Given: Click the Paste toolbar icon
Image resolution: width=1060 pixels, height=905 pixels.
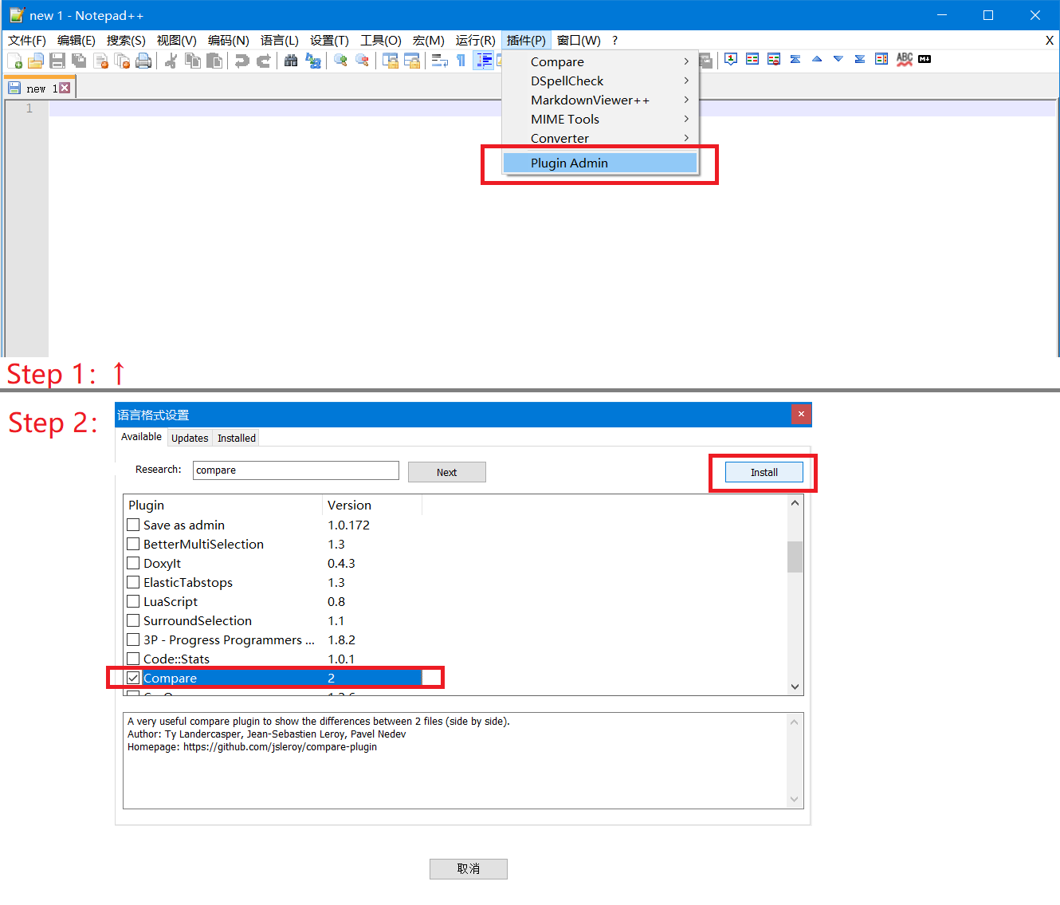Looking at the screenshot, I should click(x=214, y=60).
